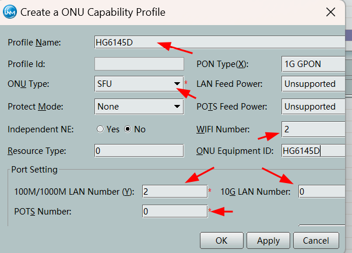The height and width of the screenshot is (253, 352).
Task: Click the ONU Equipment ID label
Action: pyautogui.click(x=235, y=151)
